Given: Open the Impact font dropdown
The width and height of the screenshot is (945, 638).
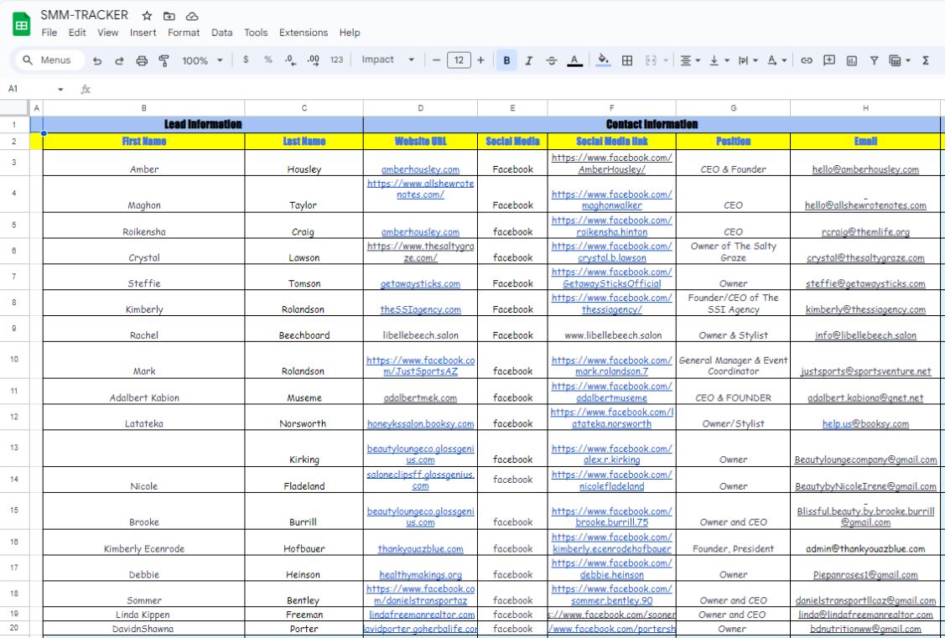Looking at the screenshot, I should (x=388, y=60).
